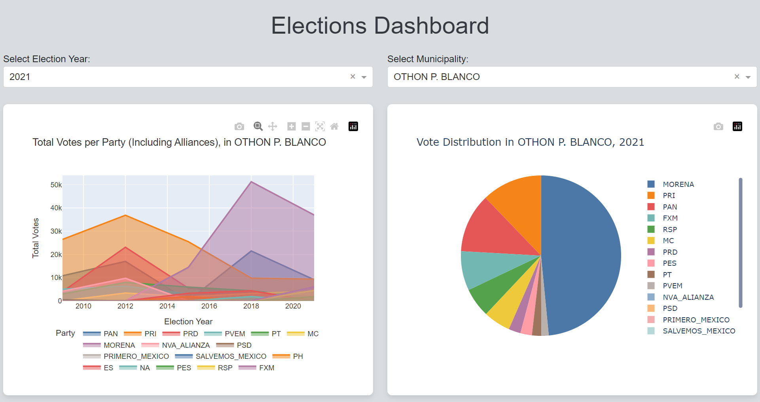Open the Election Year dropdown arrow
Screen dimensions: 760x402
[364, 77]
